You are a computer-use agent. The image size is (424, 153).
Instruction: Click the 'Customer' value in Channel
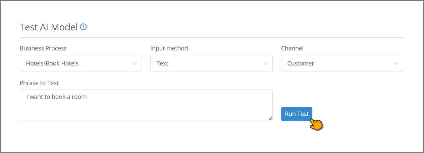click(301, 63)
